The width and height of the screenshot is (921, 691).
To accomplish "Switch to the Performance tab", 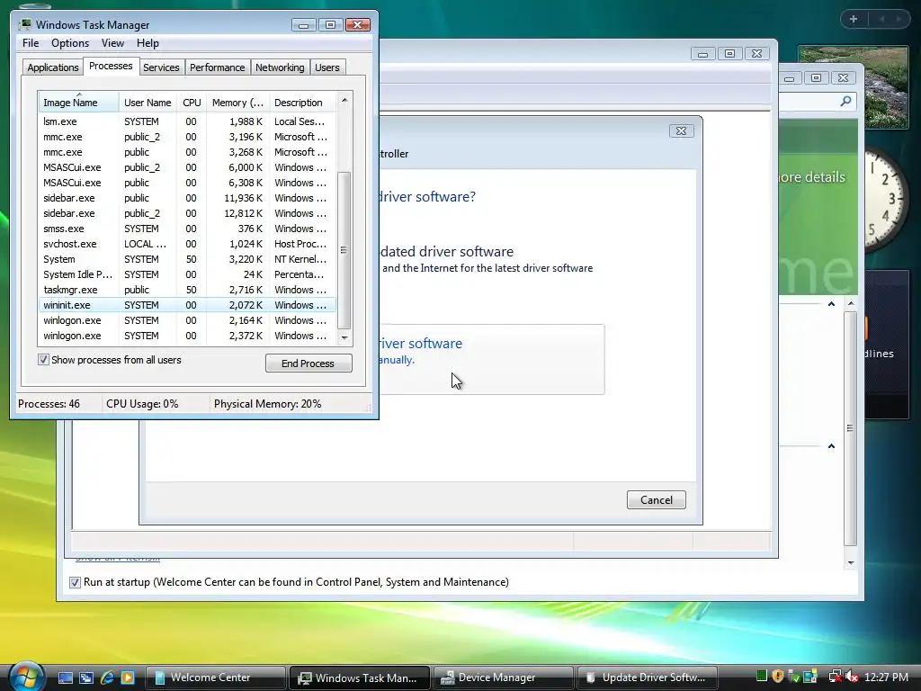I will (x=218, y=67).
